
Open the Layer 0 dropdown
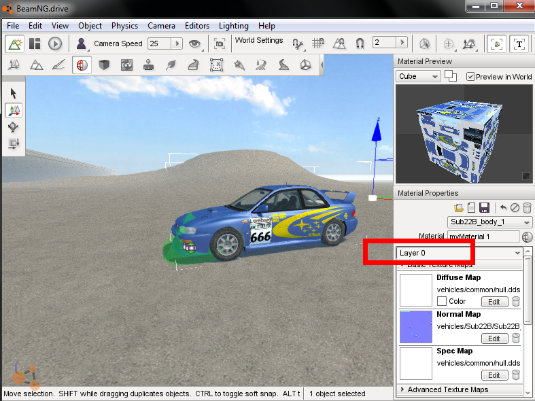point(460,253)
